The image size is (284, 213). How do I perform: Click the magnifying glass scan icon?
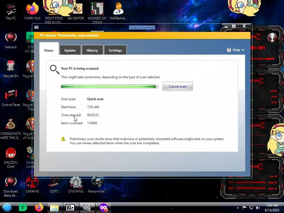coord(55,70)
